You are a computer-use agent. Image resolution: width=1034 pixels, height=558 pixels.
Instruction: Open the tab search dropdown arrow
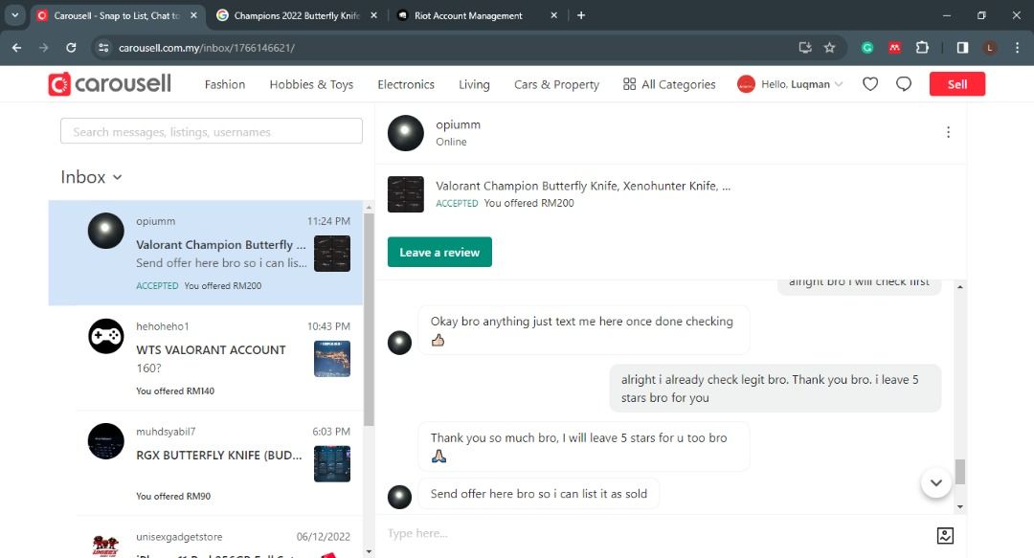pos(14,15)
